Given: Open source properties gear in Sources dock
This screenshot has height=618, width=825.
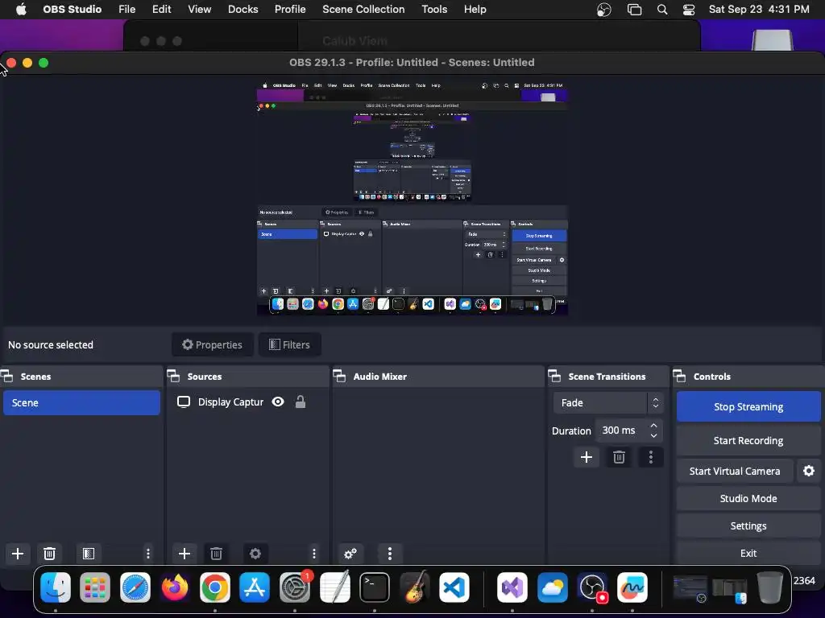Looking at the screenshot, I should (255, 554).
